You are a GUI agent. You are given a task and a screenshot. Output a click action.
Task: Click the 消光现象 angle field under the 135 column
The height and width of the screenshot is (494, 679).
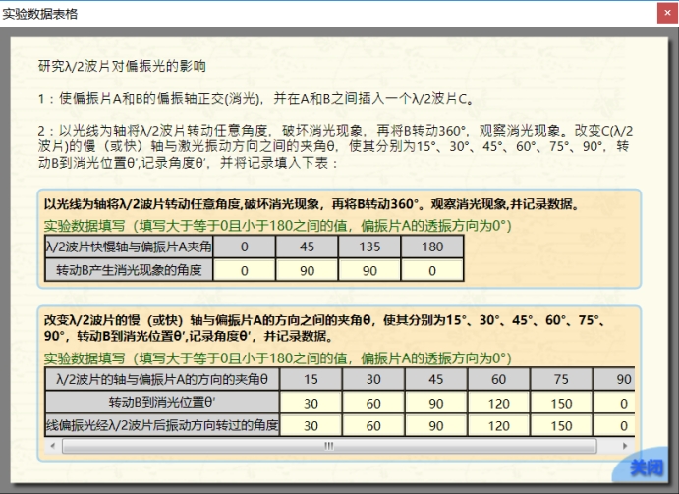[369, 269]
